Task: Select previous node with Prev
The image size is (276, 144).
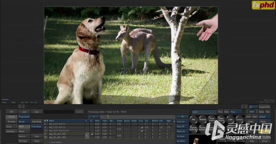Action: coord(220,112)
